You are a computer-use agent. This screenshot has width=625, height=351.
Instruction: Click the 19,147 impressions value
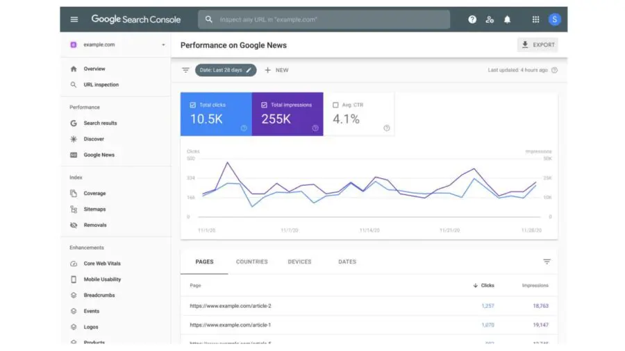coord(541,325)
